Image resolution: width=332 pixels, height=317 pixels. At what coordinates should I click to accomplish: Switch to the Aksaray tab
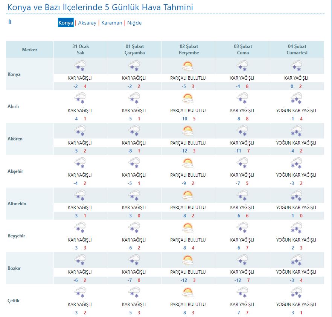coord(87,23)
